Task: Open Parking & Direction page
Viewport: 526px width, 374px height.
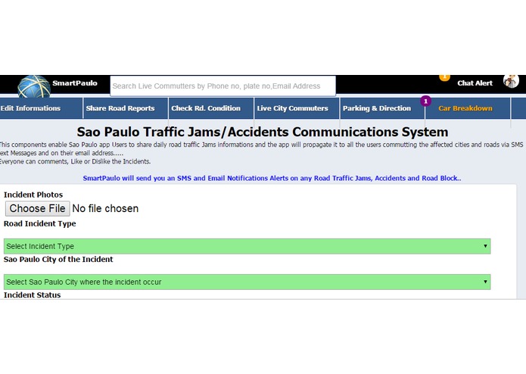Action: [377, 108]
